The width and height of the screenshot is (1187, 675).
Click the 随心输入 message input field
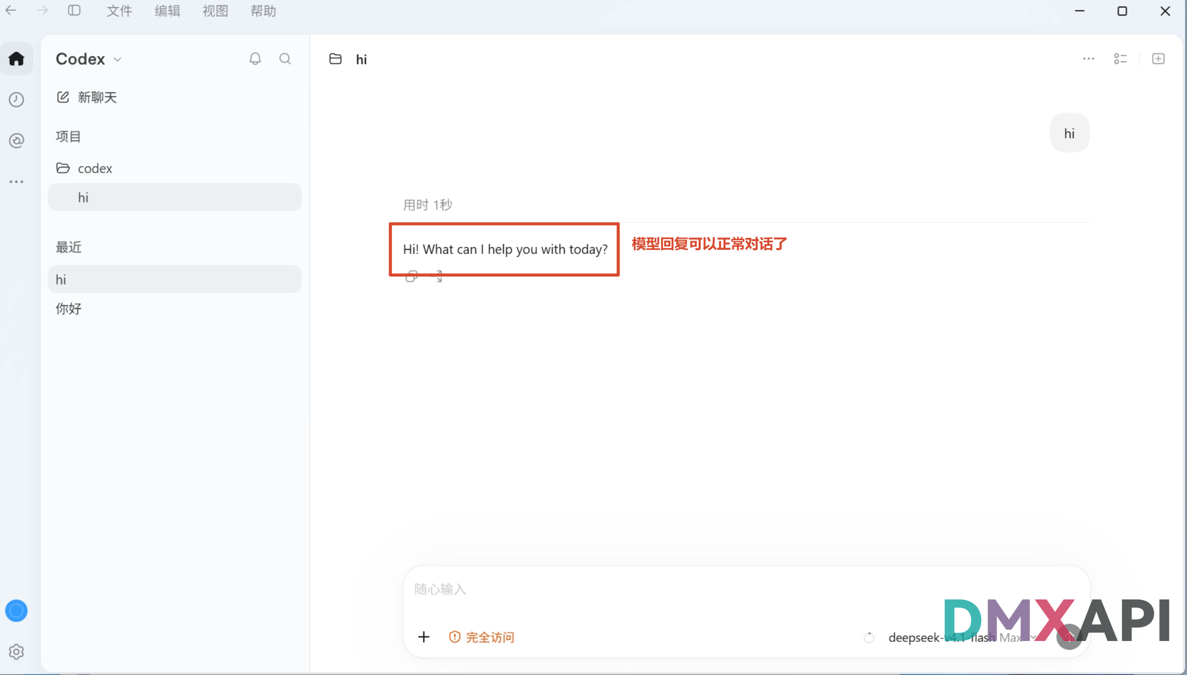(x=745, y=589)
